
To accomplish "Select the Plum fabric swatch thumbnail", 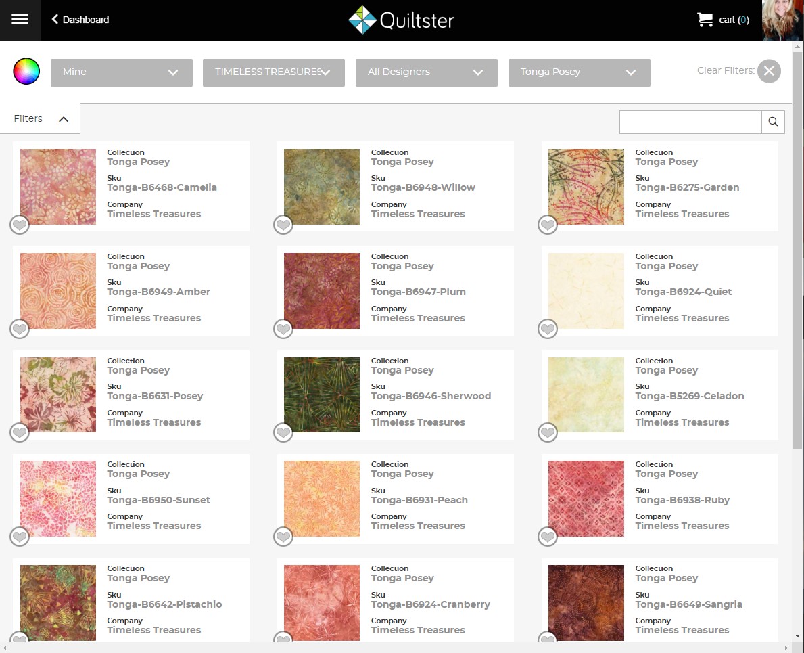I will (x=322, y=291).
